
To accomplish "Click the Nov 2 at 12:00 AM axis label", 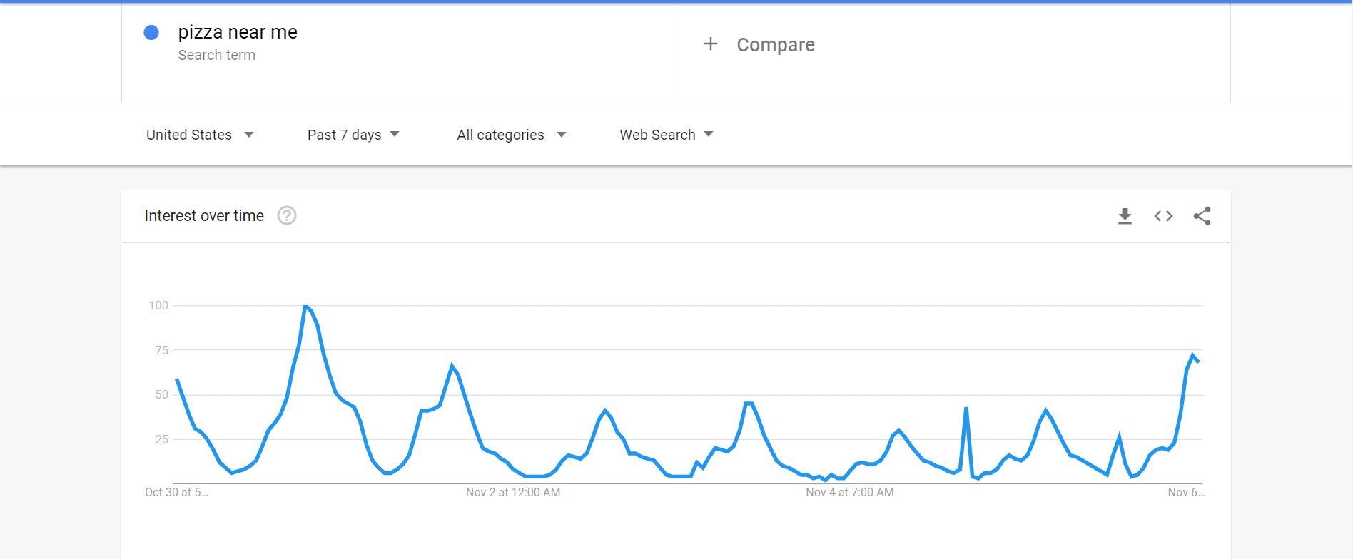I will point(513,492).
